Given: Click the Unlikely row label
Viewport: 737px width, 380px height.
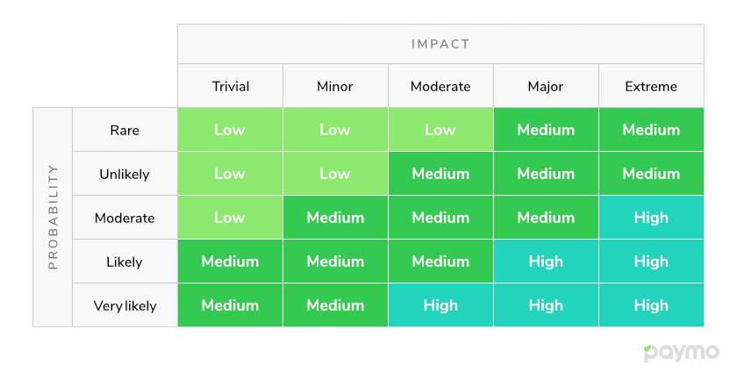Looking at the screenshot, I should tap(125, 174).
